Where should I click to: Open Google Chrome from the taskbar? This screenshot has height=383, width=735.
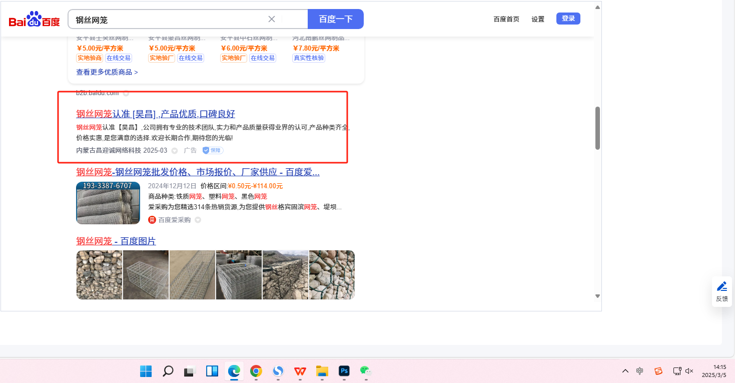256,371
